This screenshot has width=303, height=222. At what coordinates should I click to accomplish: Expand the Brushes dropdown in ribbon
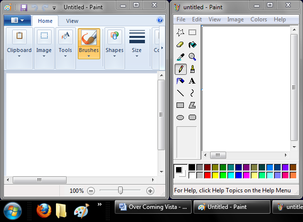[89, 55]
